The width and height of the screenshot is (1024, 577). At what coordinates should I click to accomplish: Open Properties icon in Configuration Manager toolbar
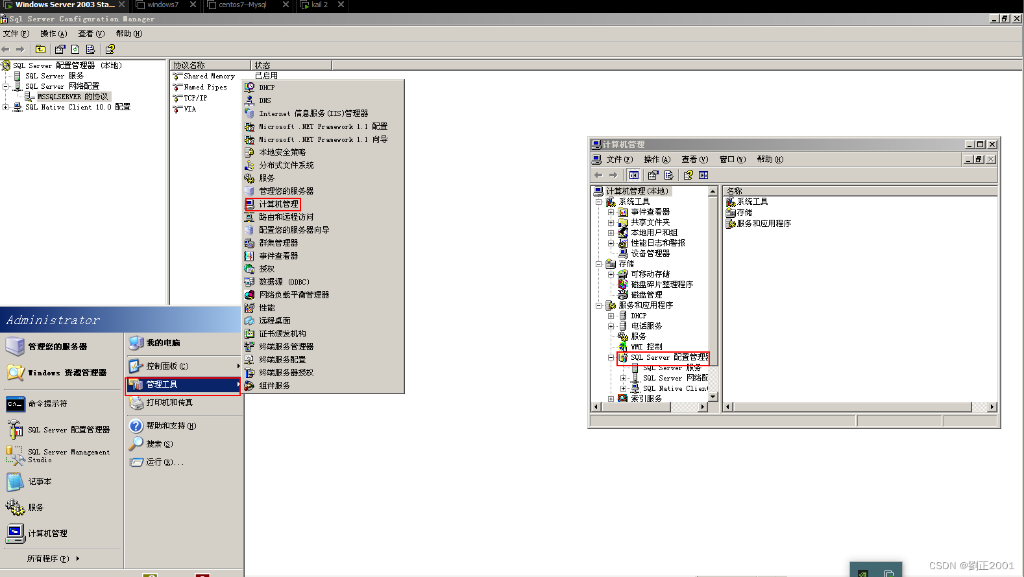click(x=60, y=49)
